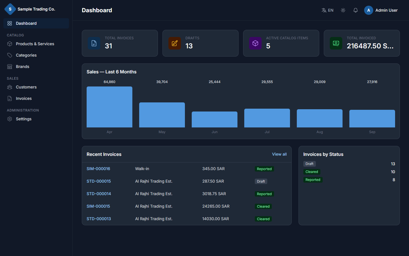409x256 pixels.
Task: Click the Sep sales bar
Action: pos(372,119)
